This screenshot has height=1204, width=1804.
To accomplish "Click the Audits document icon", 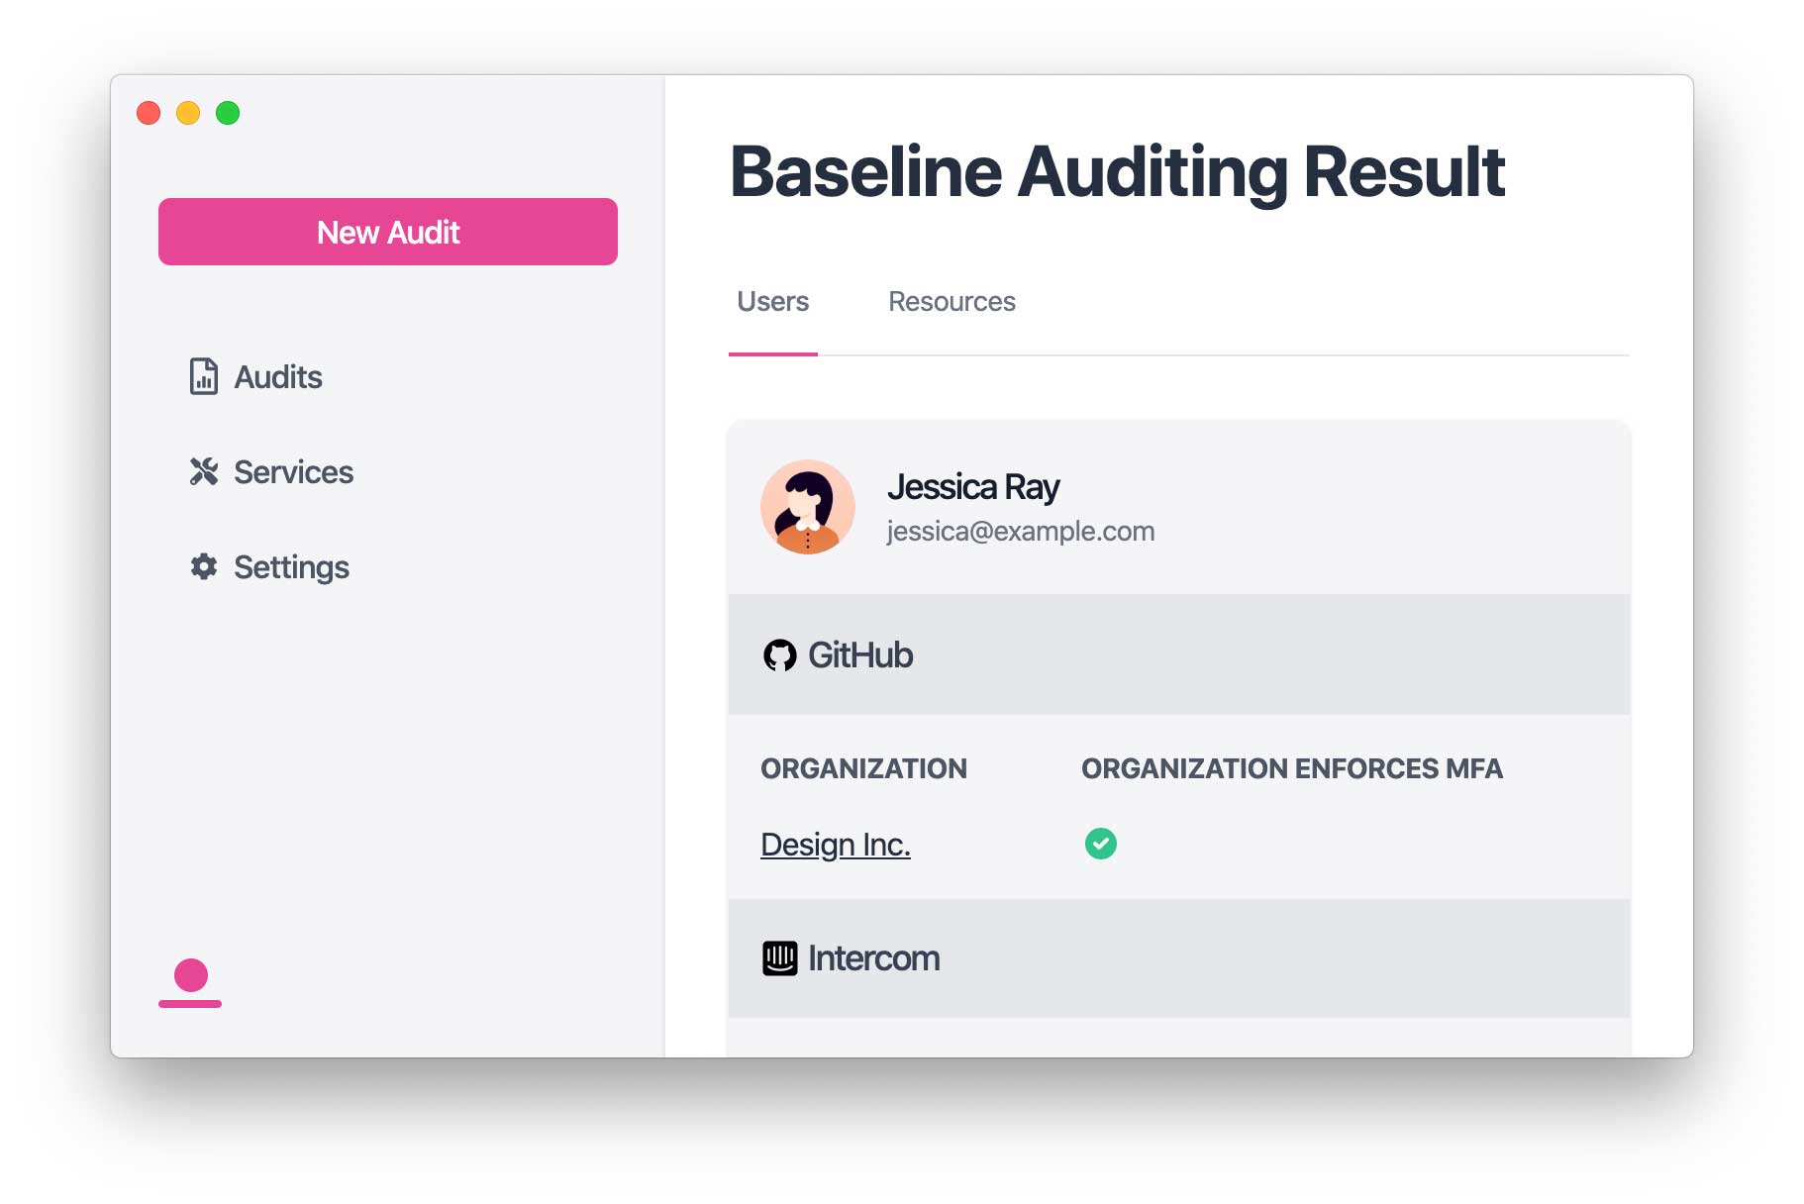I will pos(204,376).
